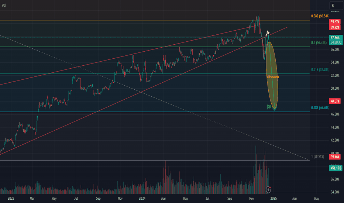Click the 42.00% price axis label
344x203 pixels.
click(335, 140)
